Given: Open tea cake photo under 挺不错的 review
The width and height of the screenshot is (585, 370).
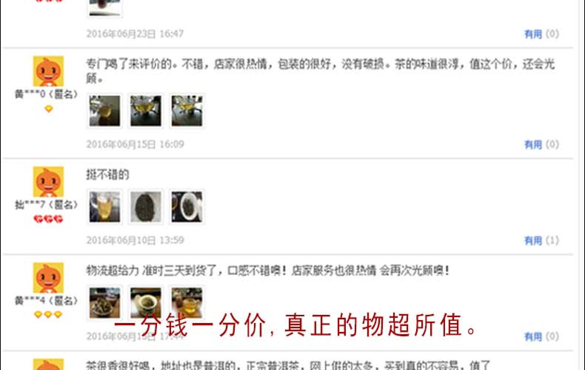Looking at the screenshot, I should [146, 207].
